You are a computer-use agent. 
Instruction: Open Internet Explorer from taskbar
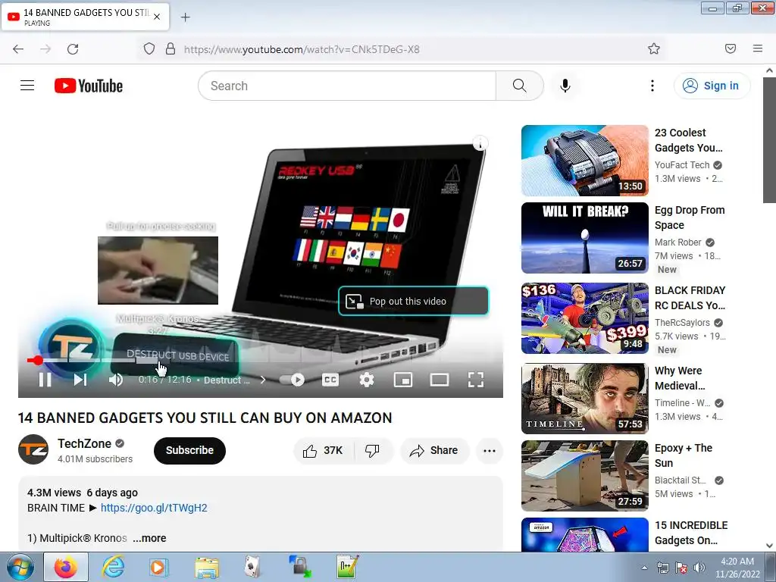114,567
